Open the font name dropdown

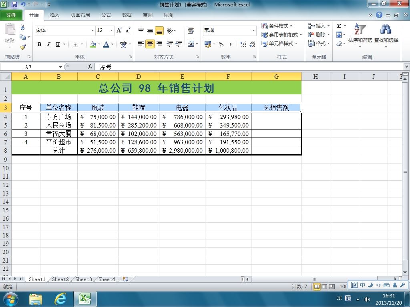[92, 30]
